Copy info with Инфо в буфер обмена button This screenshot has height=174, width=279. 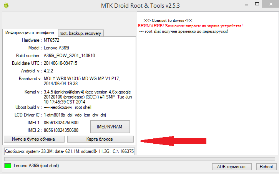[34, 139]
